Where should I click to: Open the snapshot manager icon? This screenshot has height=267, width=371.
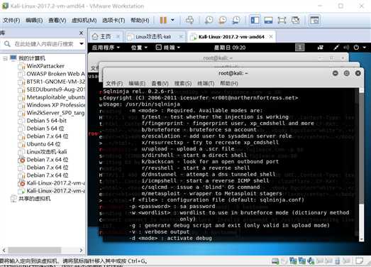[236, 20]
